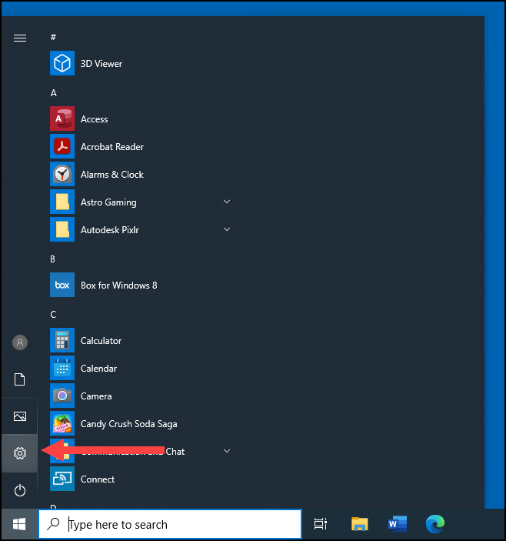Open the Candy Crush Soda Saga icon

coord(62,423)
